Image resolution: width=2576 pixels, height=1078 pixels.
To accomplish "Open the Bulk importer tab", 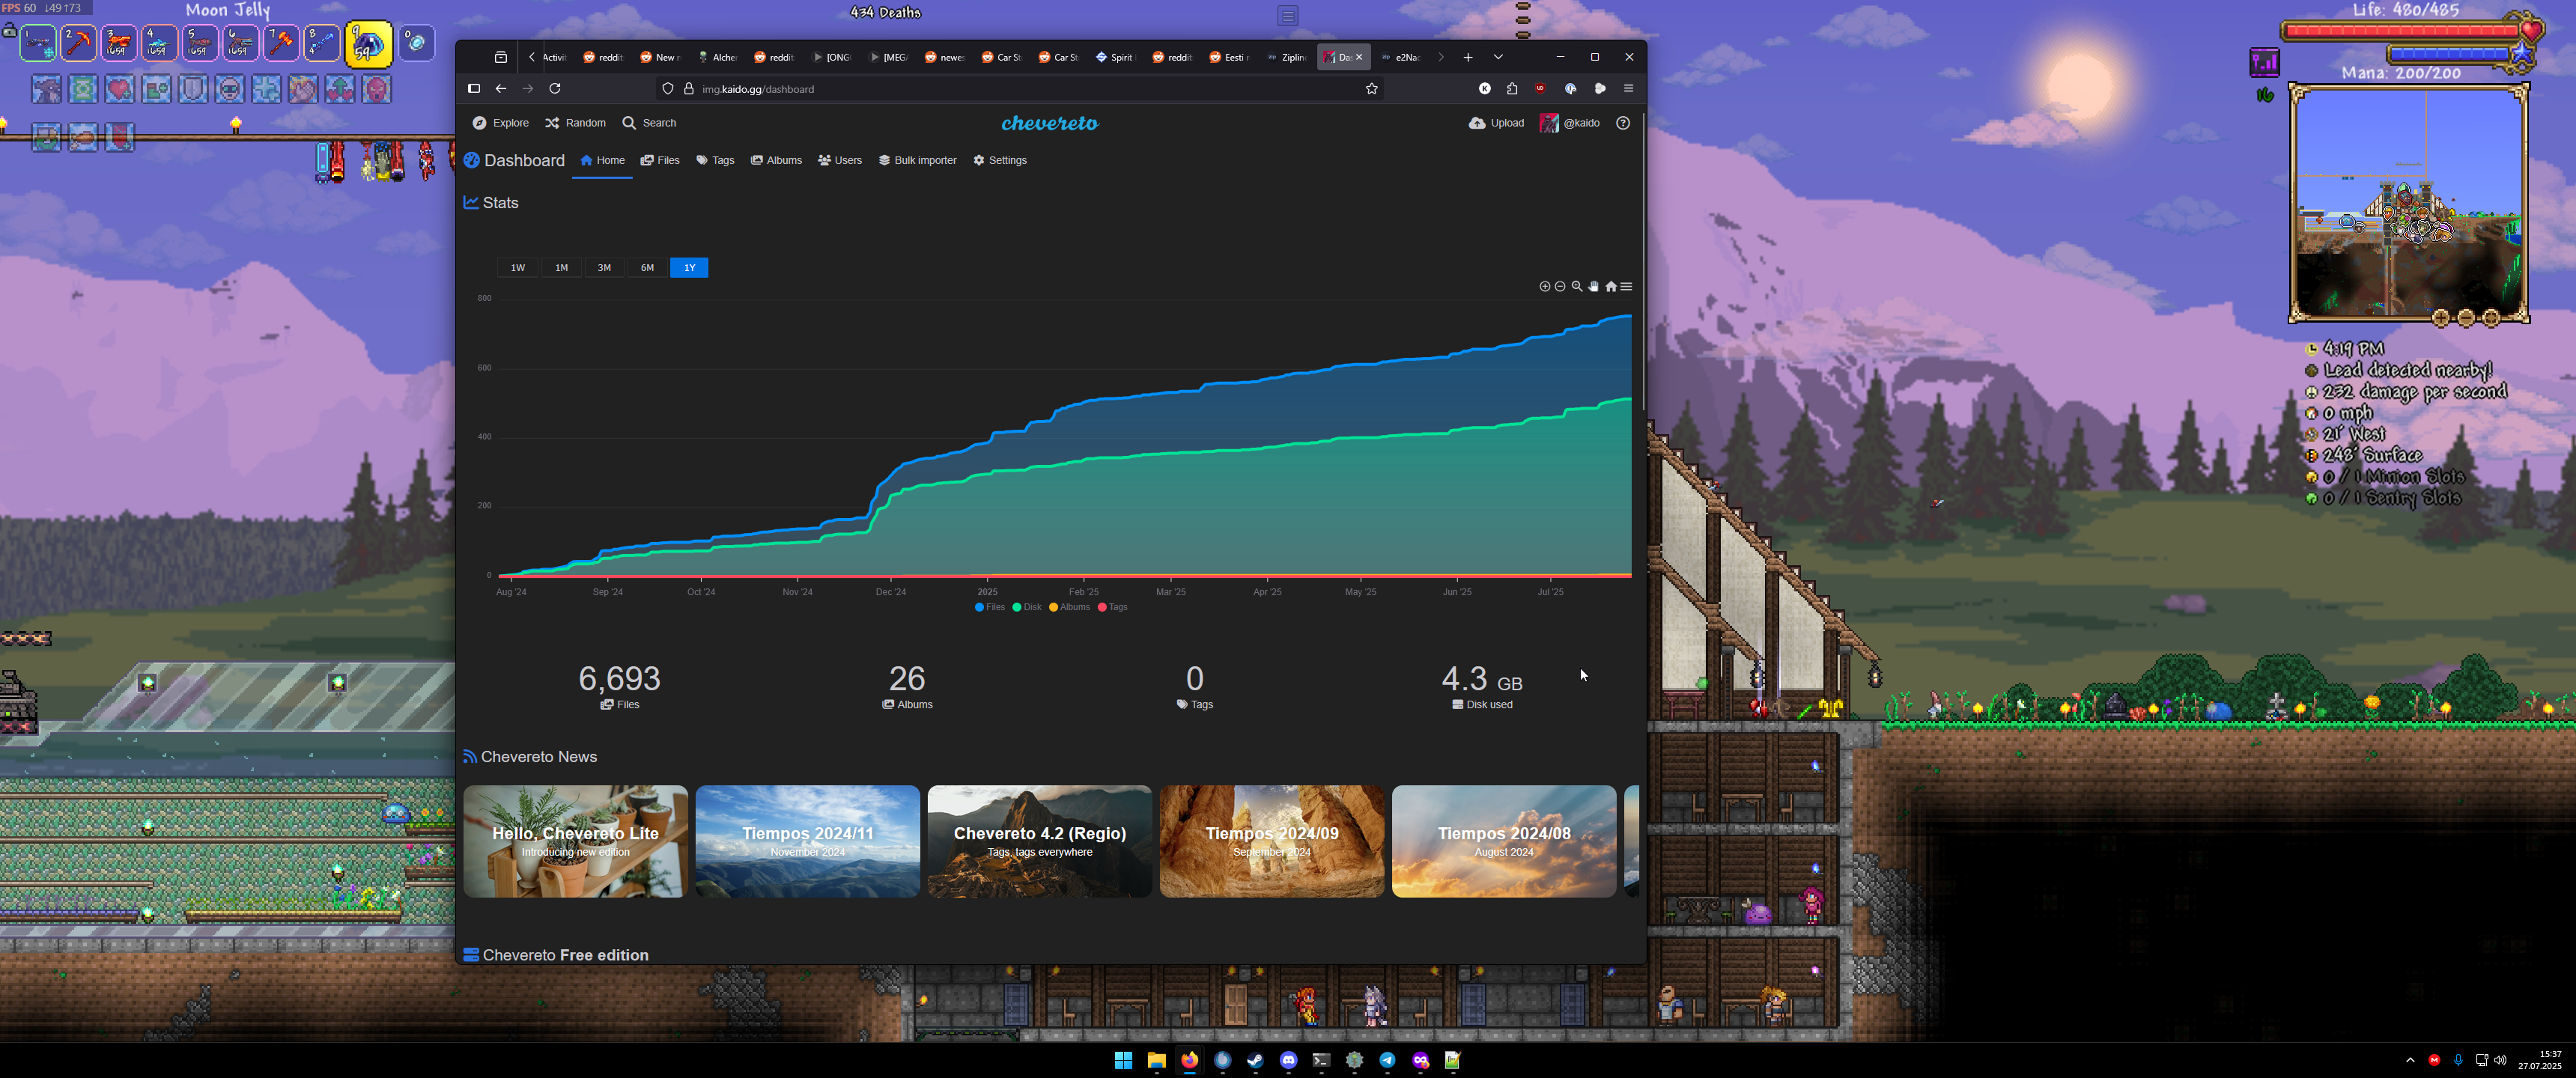I will 917,160.
